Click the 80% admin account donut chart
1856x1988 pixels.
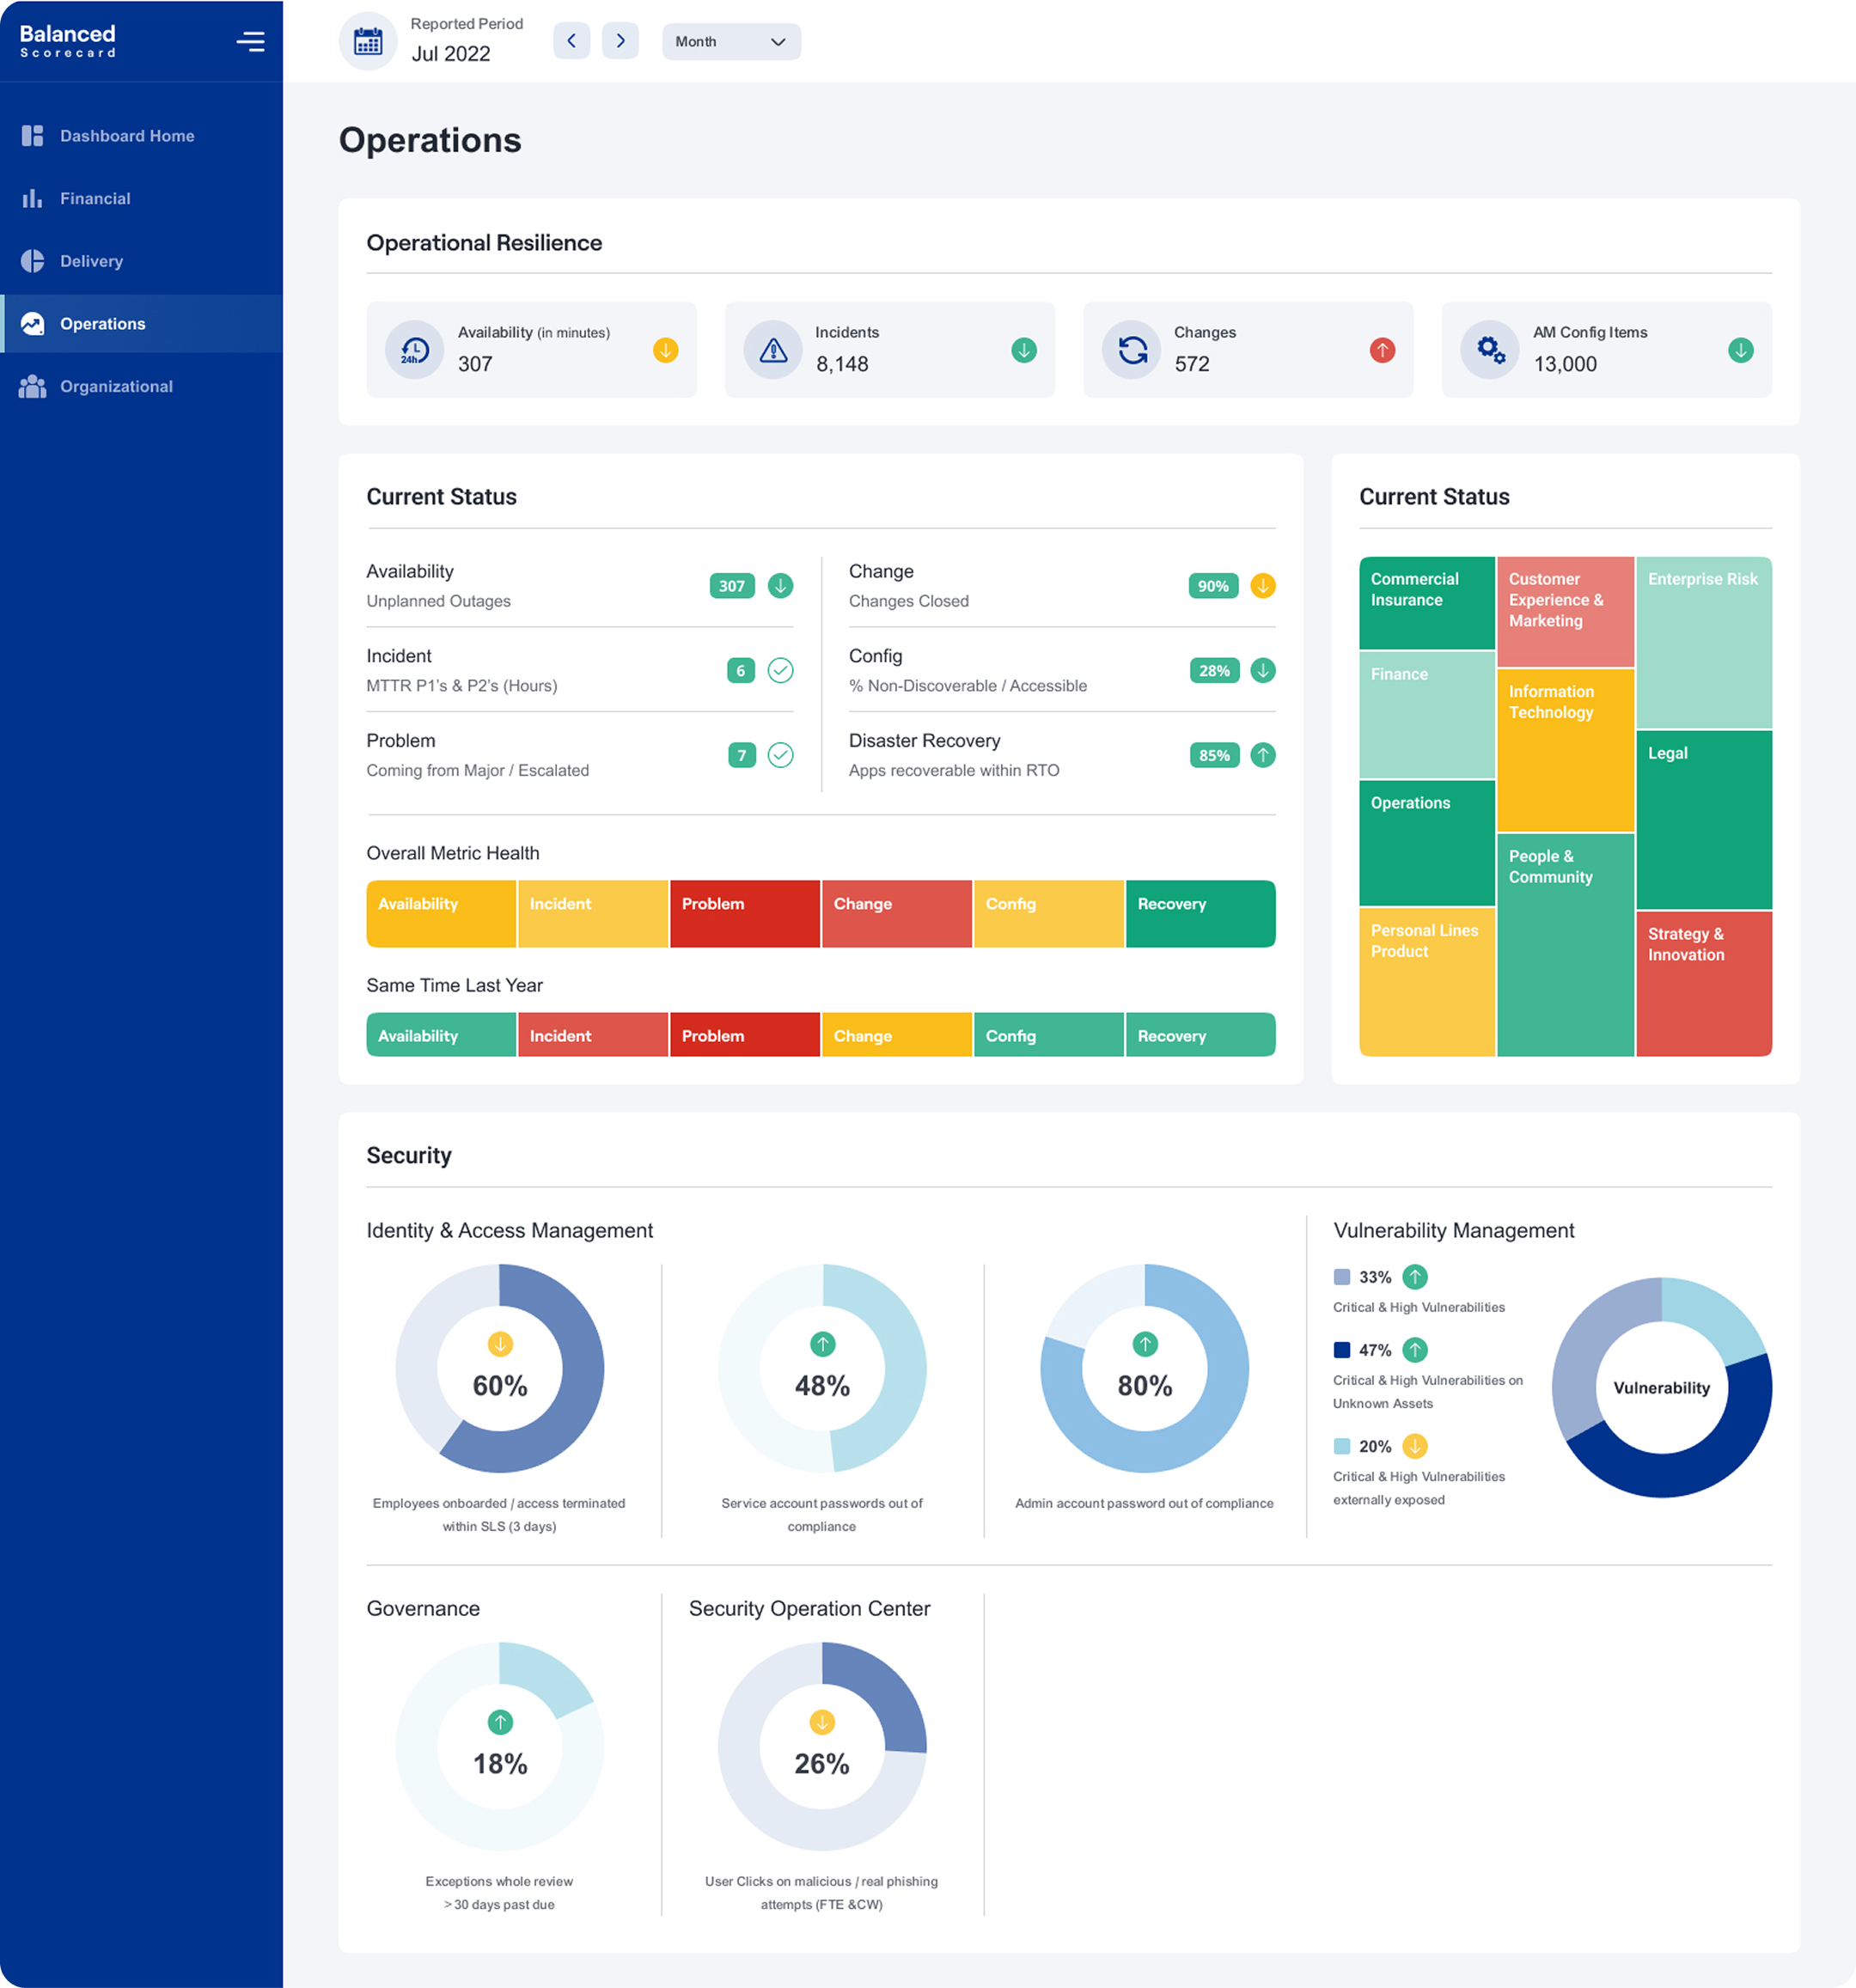1145,1368
